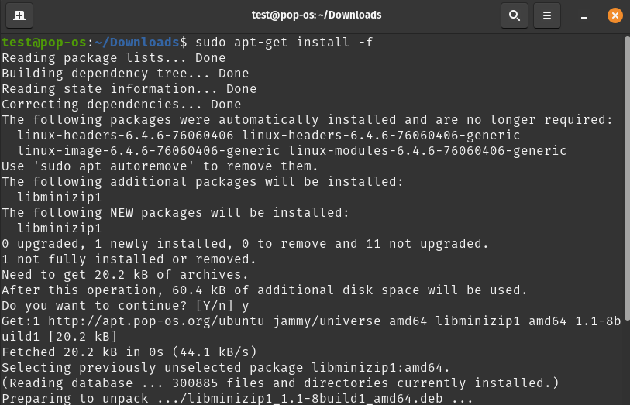This screenshot has width=630, height=405.
Task: Click the apt.pop-os.org URL in the Get:1 line
Action: click(157, 321)
